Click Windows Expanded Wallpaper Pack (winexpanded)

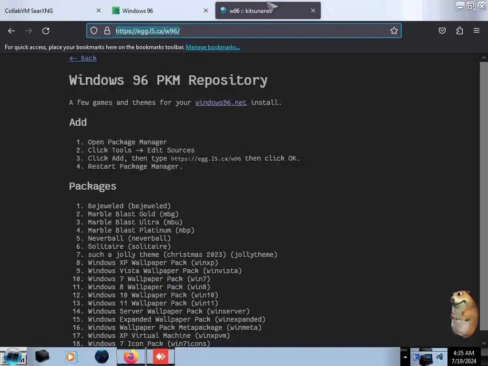point(176,319)
